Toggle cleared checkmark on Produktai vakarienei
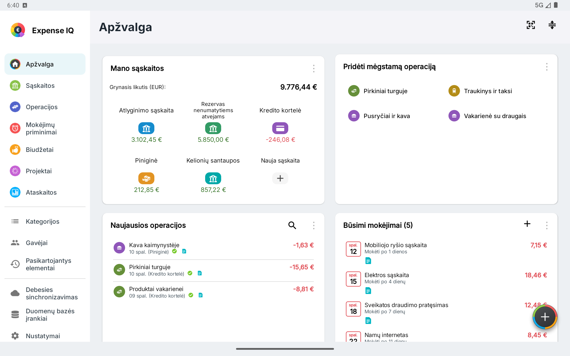This screenshot has height=356, width=570. (191, 295)
